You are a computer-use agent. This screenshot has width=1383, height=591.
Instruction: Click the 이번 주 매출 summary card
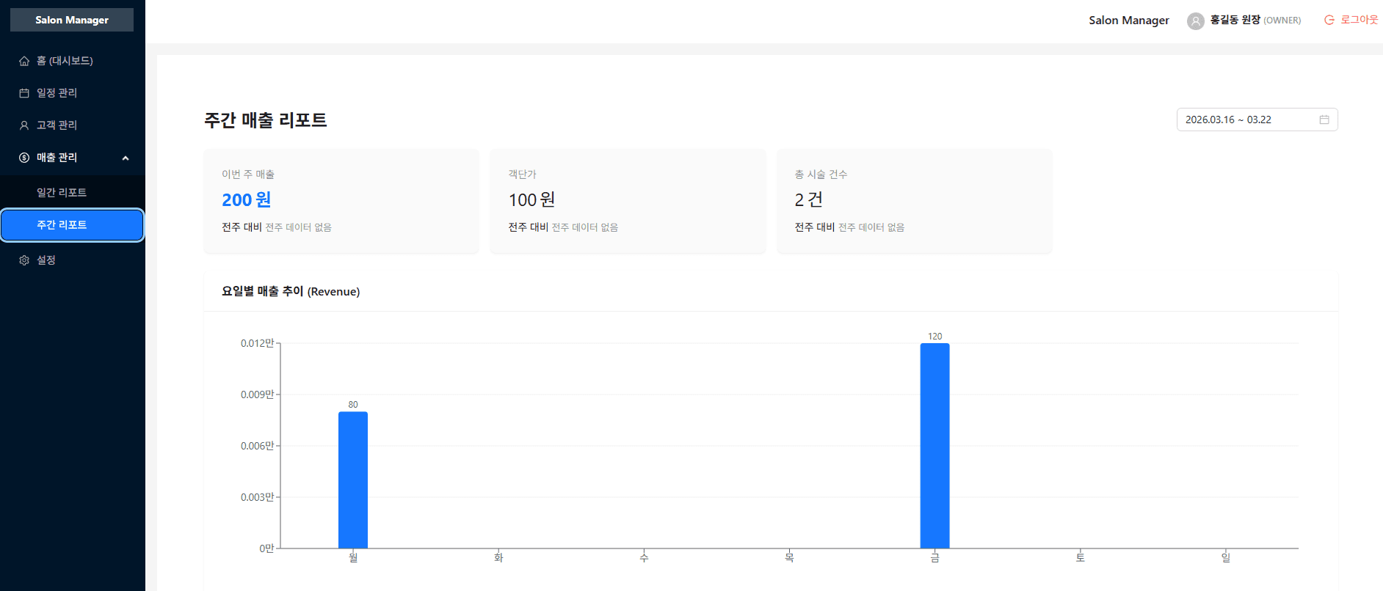click(x=341, y=201)
